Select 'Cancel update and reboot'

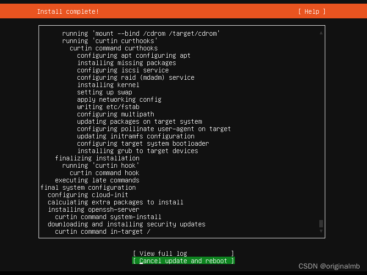click(183, 260)
